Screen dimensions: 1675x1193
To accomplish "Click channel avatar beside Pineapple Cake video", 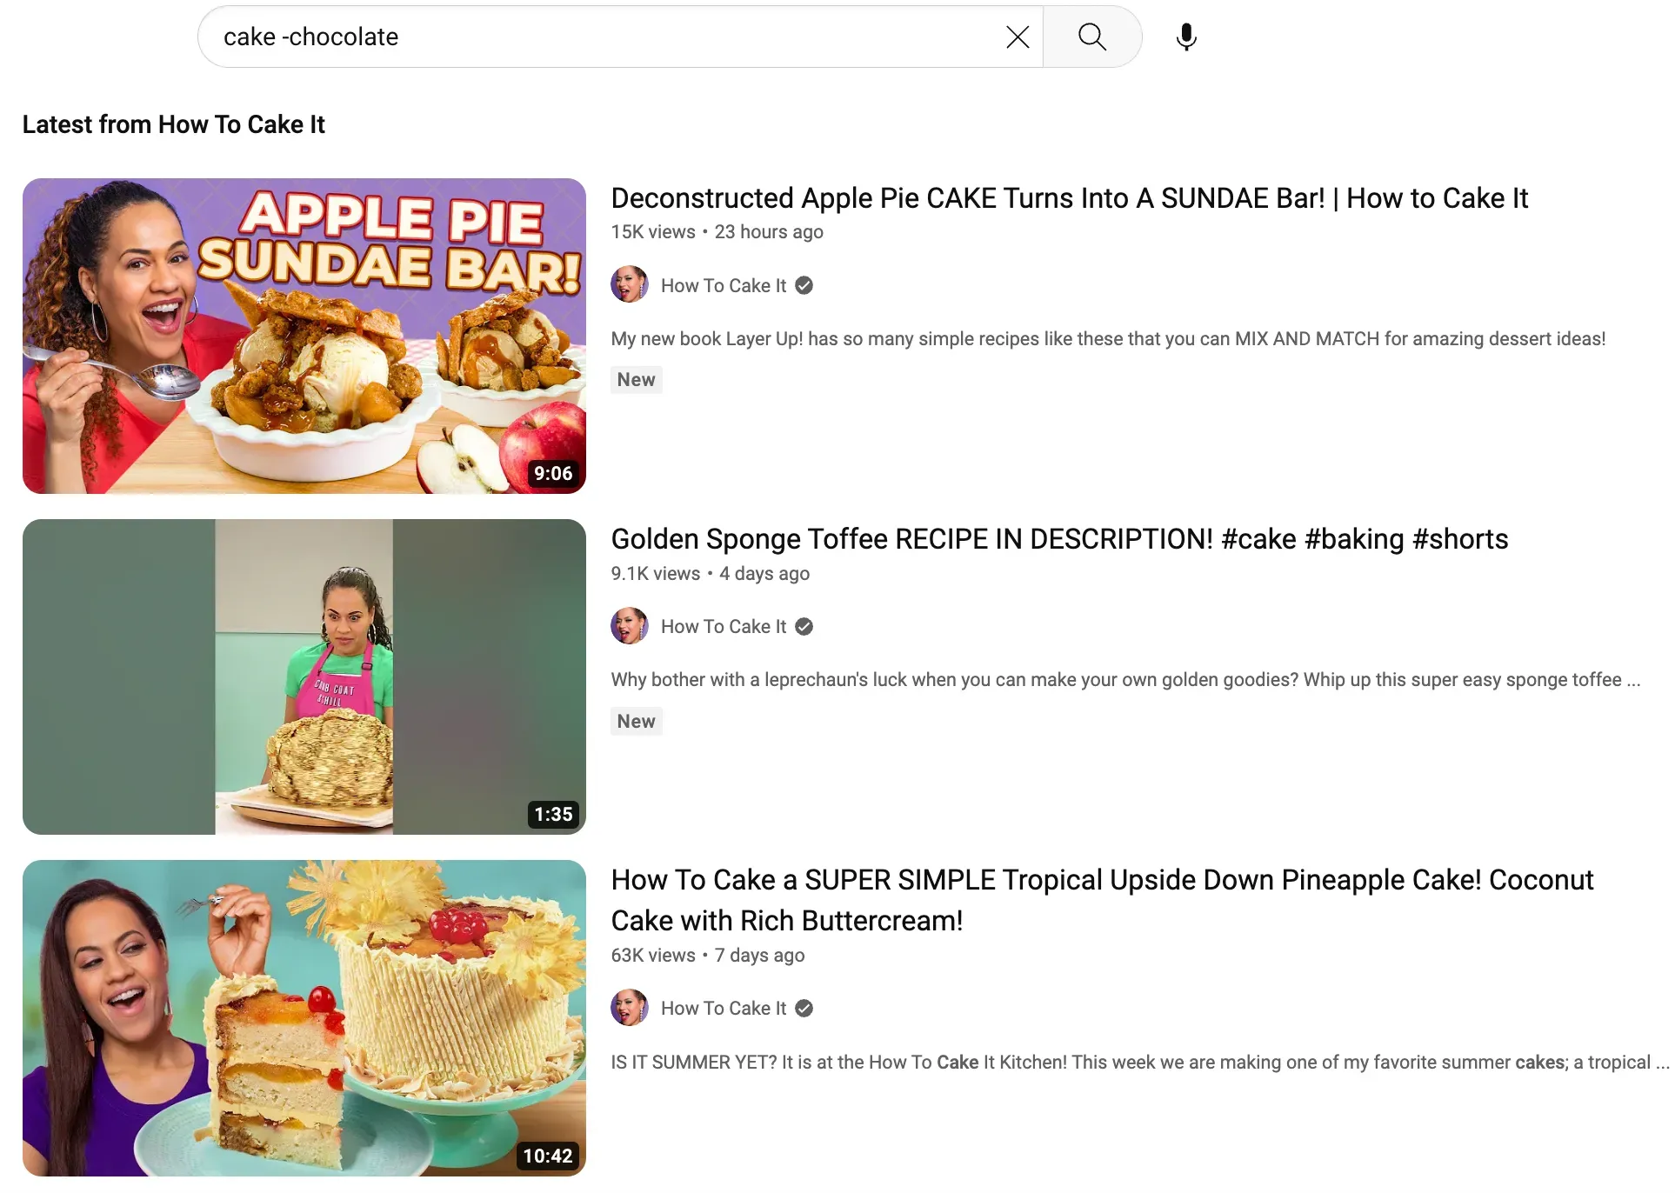I will click(629, 1008).
